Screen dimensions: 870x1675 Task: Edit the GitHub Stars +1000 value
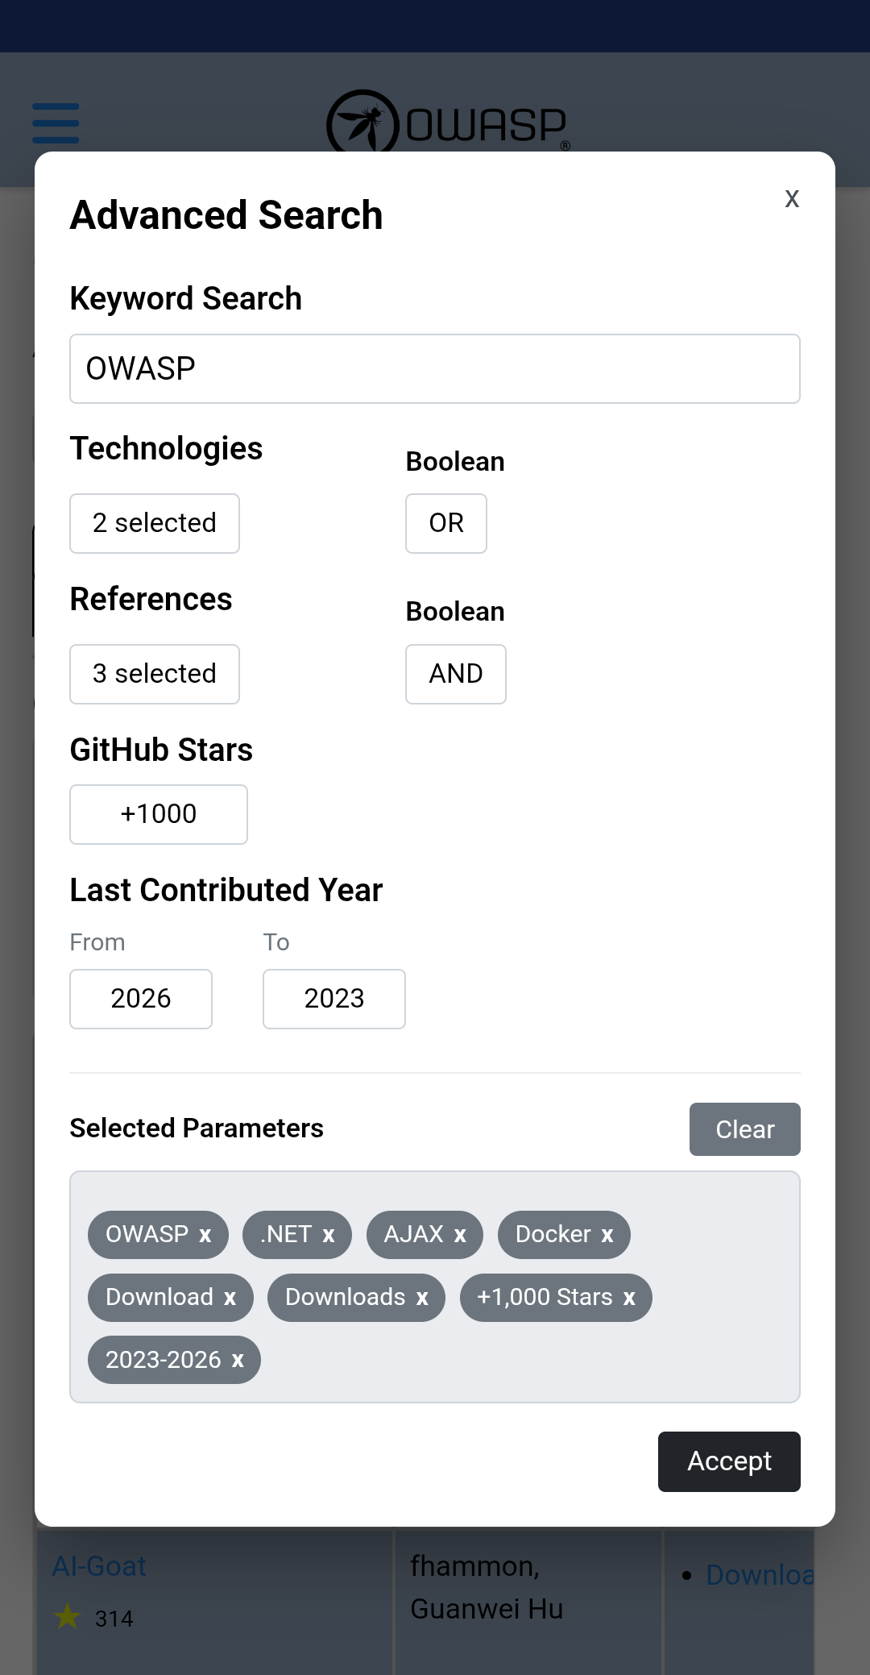pos(158,814)
